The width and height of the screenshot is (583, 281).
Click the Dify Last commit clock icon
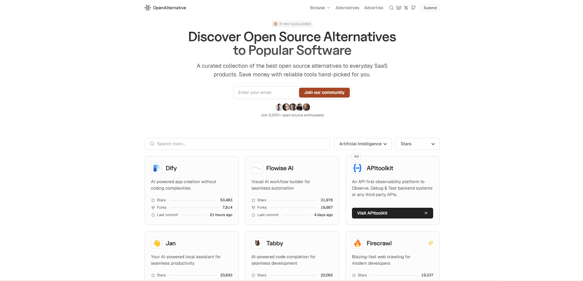[x=153, y=215]
